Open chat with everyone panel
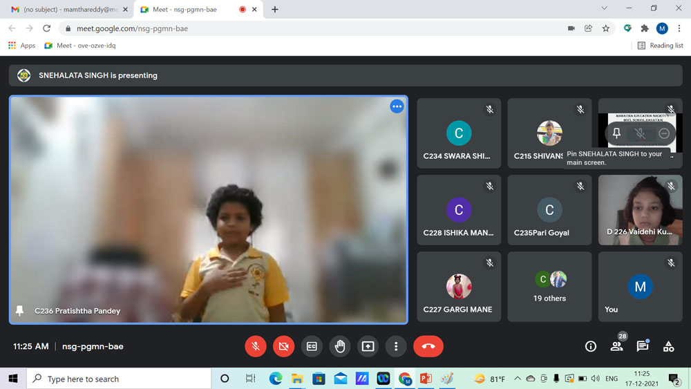691x389 pixels. (x=642, y=346)
